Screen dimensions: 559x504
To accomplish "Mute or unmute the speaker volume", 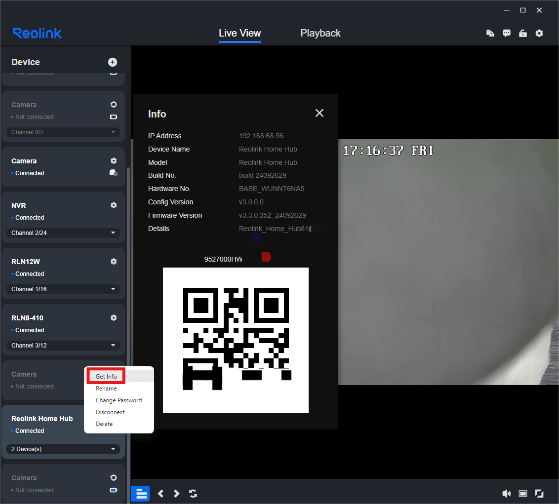I will (506, 494).
